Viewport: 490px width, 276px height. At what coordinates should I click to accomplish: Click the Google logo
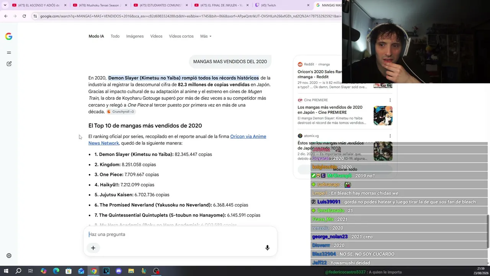tap(9, 36)
